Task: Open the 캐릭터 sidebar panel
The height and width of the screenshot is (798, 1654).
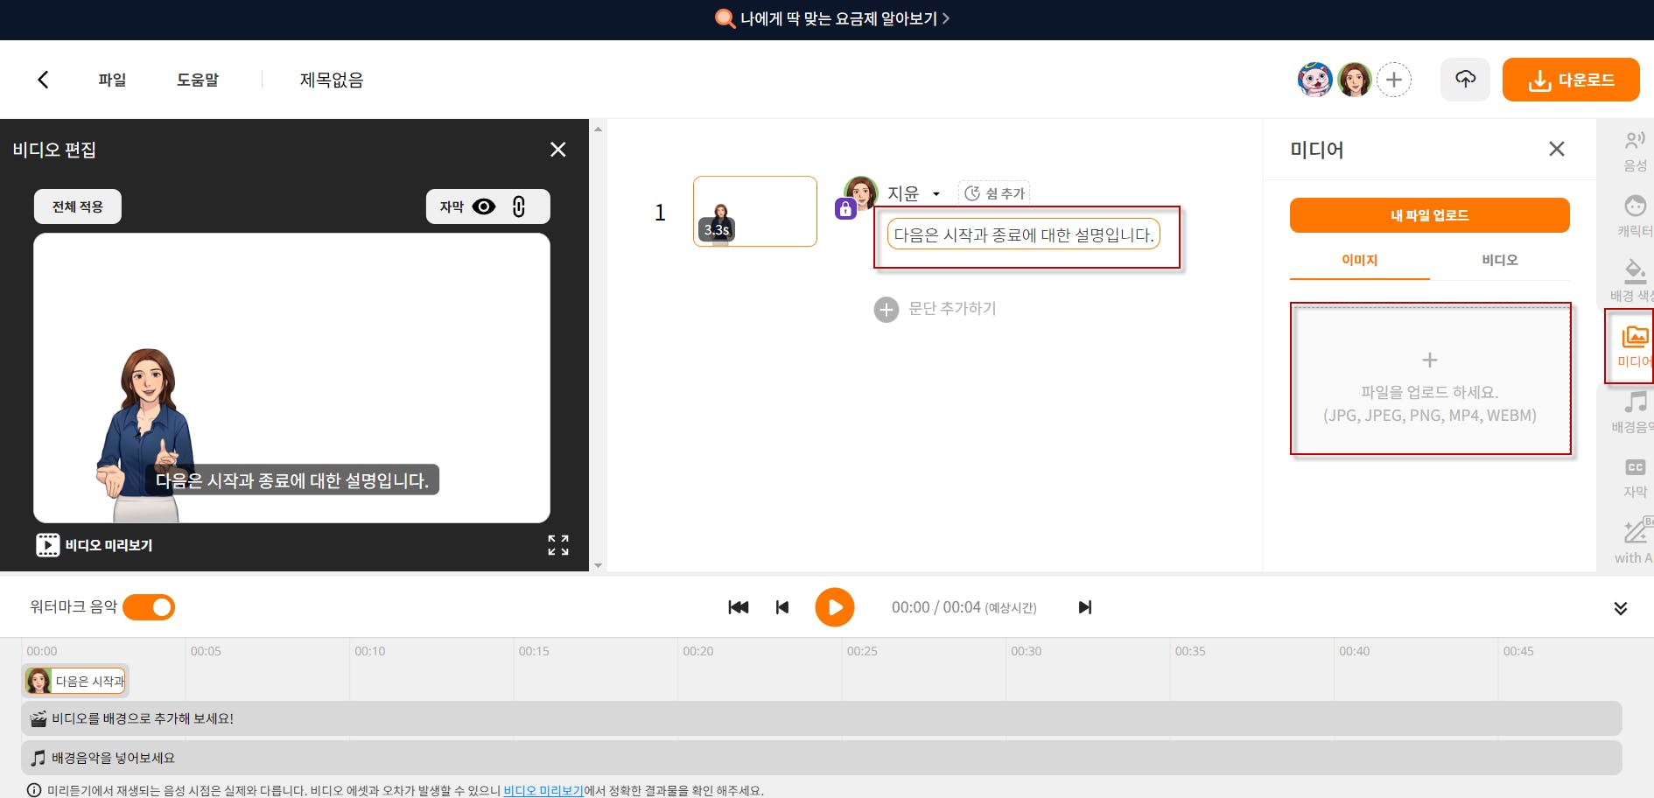Action: click(1634, 216)
